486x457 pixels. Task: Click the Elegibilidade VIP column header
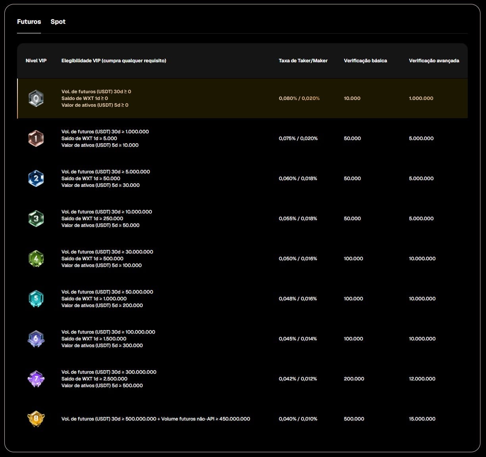(114, 61)
